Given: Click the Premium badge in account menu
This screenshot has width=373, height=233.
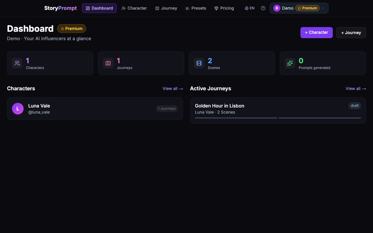Looking at the screenshot, I should (307, 8).
